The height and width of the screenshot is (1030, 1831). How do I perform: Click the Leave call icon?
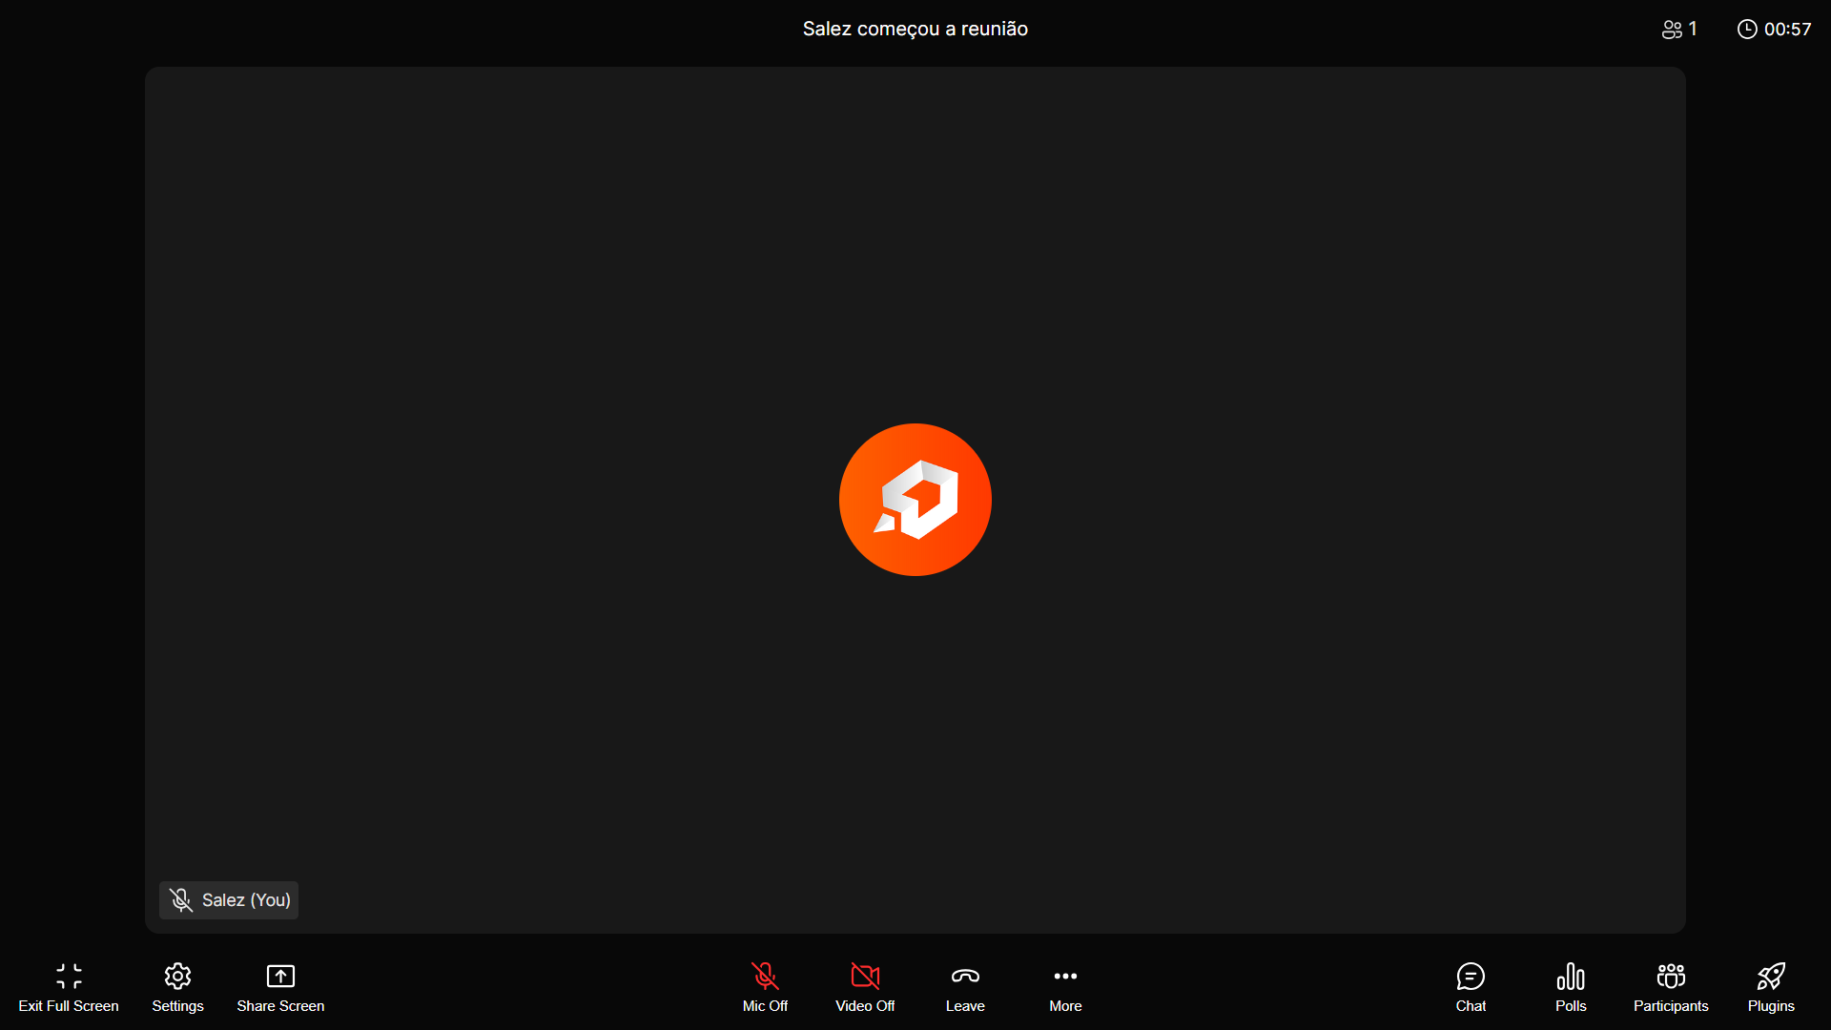(965, 977)
